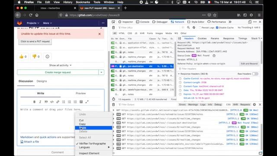The image size is (277, 156).
Task: Expand the PUT put-destination console entry
Action: [113, 123]
